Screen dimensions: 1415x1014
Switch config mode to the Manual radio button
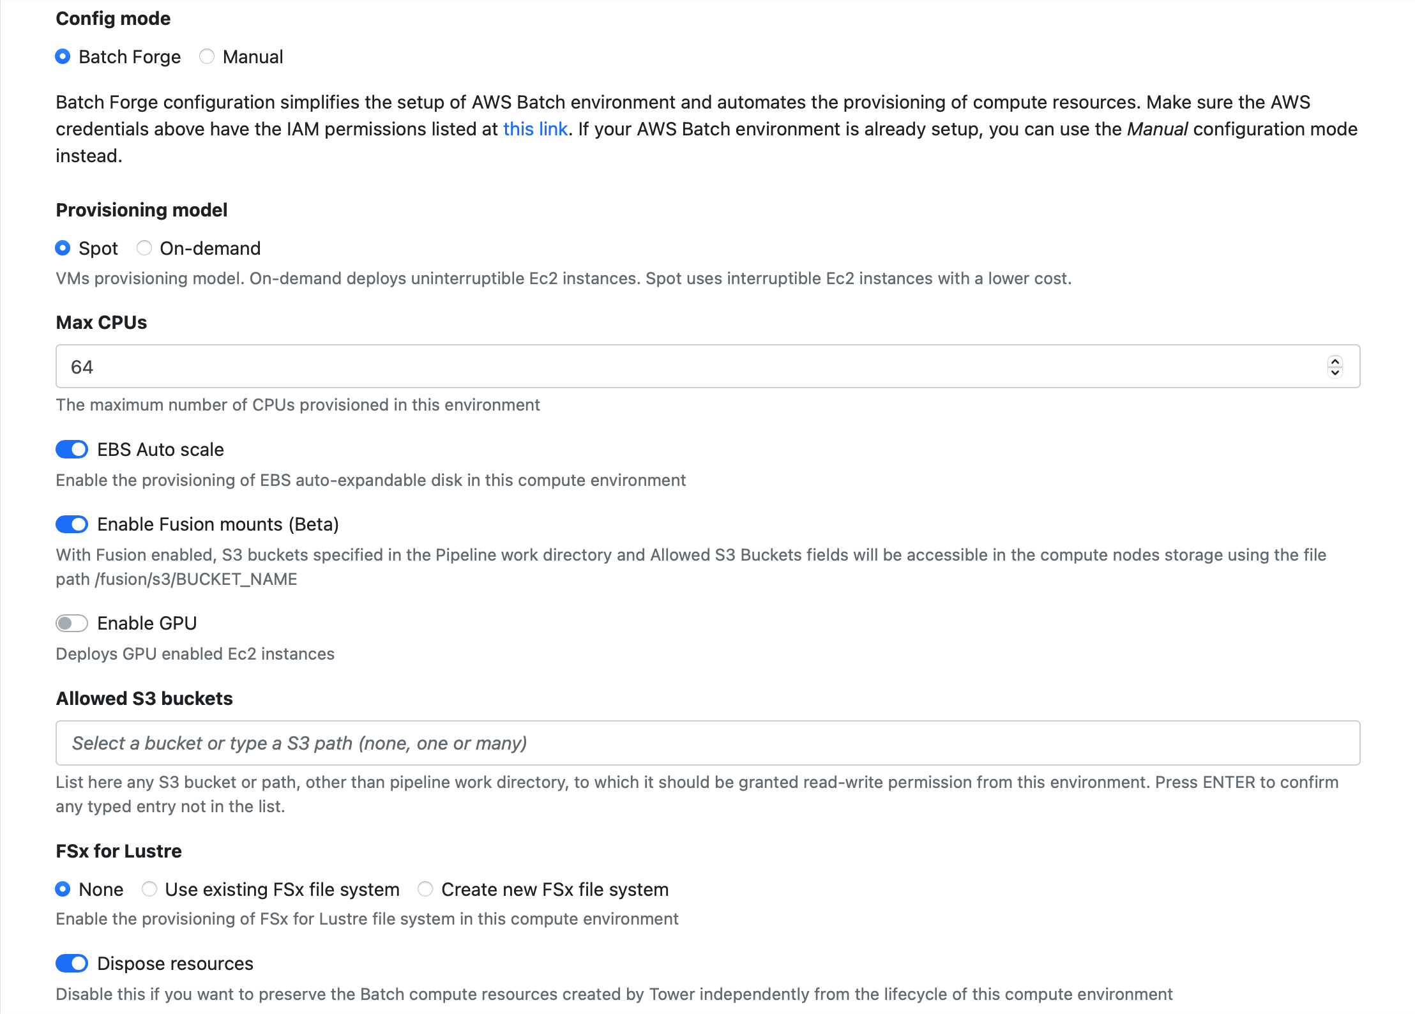(207, 57)
